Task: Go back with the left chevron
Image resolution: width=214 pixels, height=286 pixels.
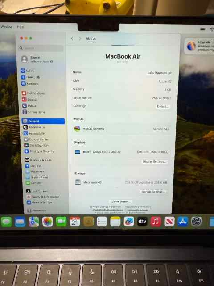Action: point(72,38)
